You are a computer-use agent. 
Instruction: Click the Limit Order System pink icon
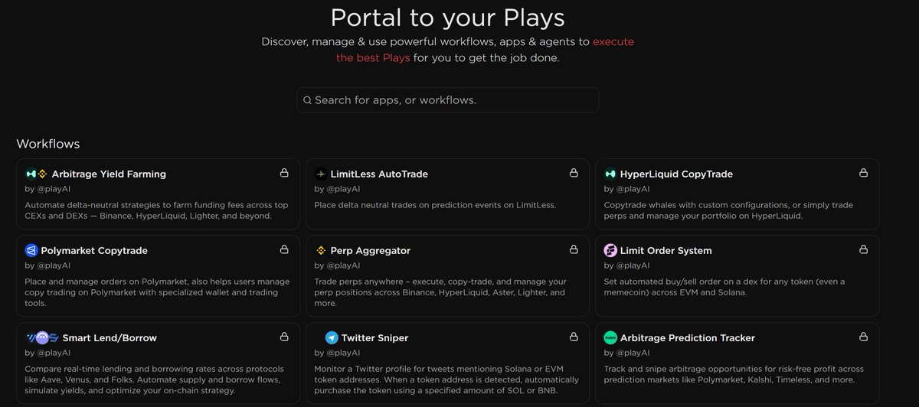pos(610,250)
